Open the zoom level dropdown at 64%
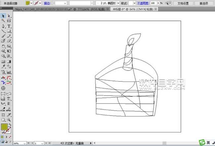The image size is (215, 146). (x=25, y=143)
